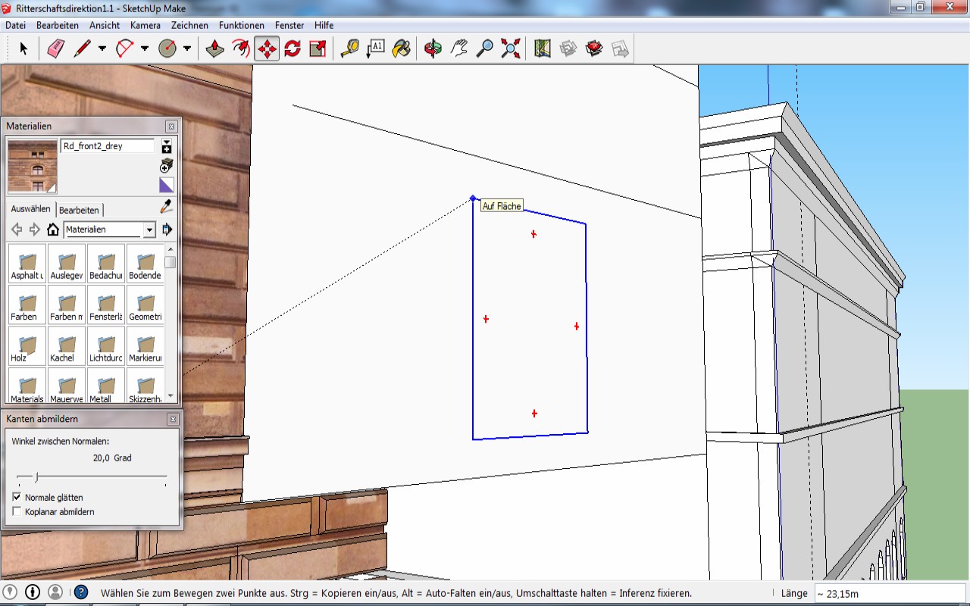Click the Zoom Extents icon
Image resolution: width=970 pixels, height=606 pixels.
tap(511, 49)
